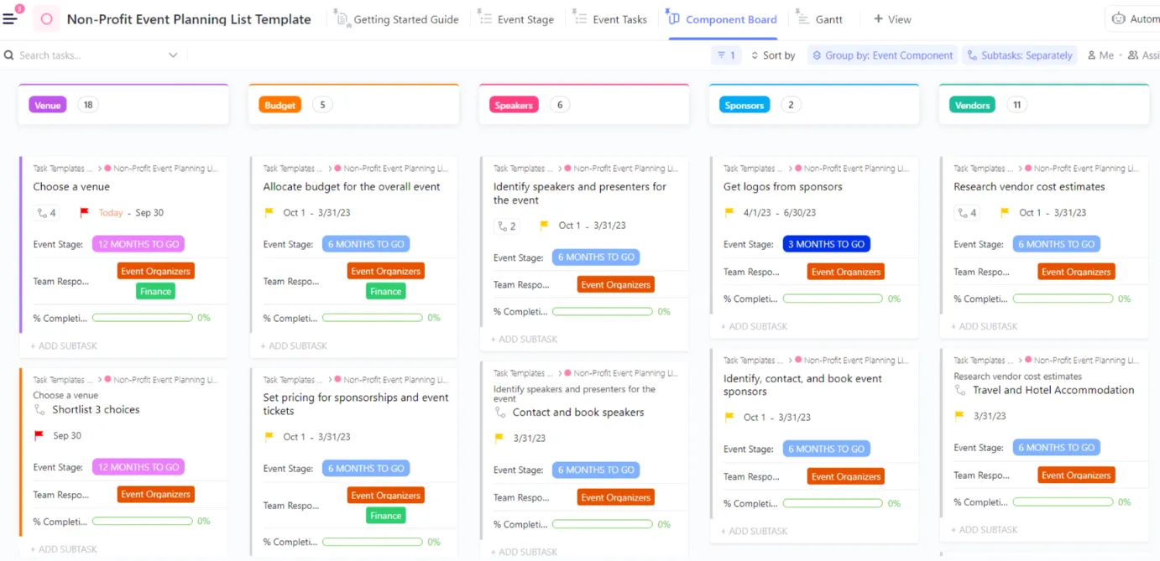
Task: Click the orange Budget column label
Action: point(280,105)
